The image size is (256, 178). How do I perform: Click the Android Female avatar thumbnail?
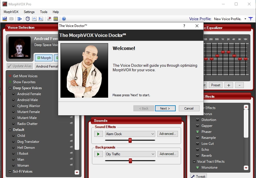pos(19,48)
